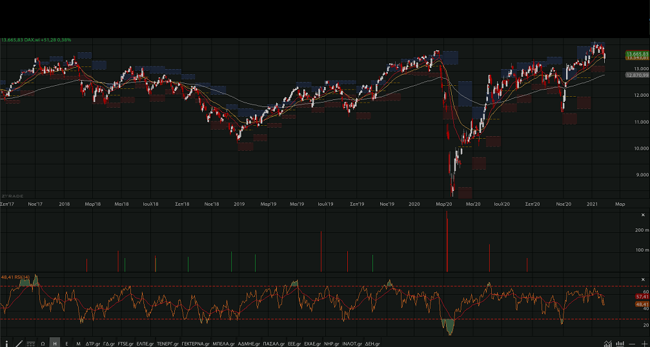Open the ΓΕΚΤΕΡΝΑ.gr symbol tab
Screen dimensions: 650x347
coord(196,344)
